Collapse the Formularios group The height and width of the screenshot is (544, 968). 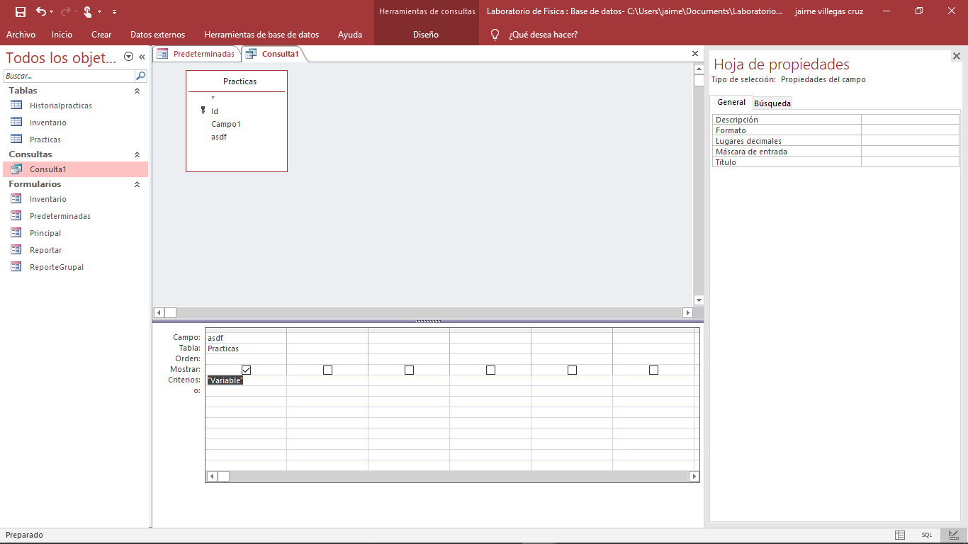(137, 184)
